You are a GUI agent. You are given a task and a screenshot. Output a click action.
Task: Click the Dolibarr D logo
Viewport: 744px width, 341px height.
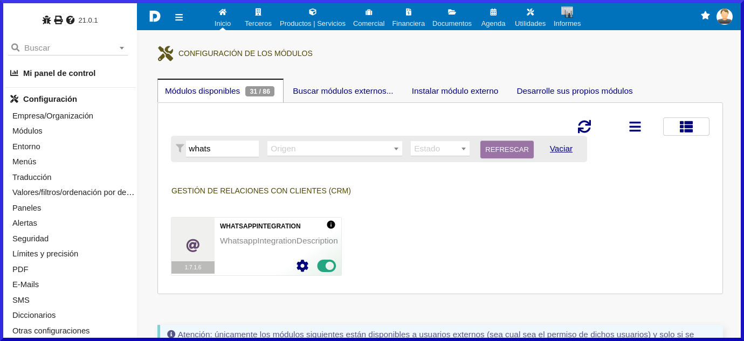pyautogui.click(x=155, y=16)
